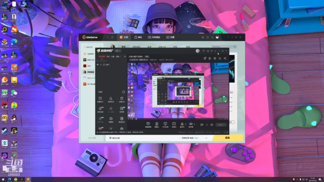Screen dimensions: 324x182
Task: Add a phone screen mirroring source
Action: 165,125
